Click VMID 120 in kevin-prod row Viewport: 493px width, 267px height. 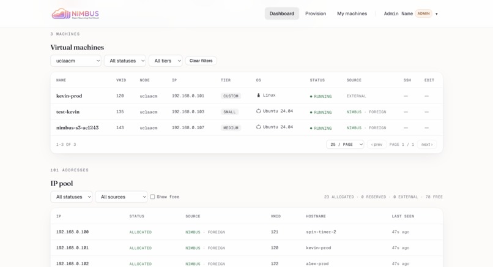tap(120, 96)
